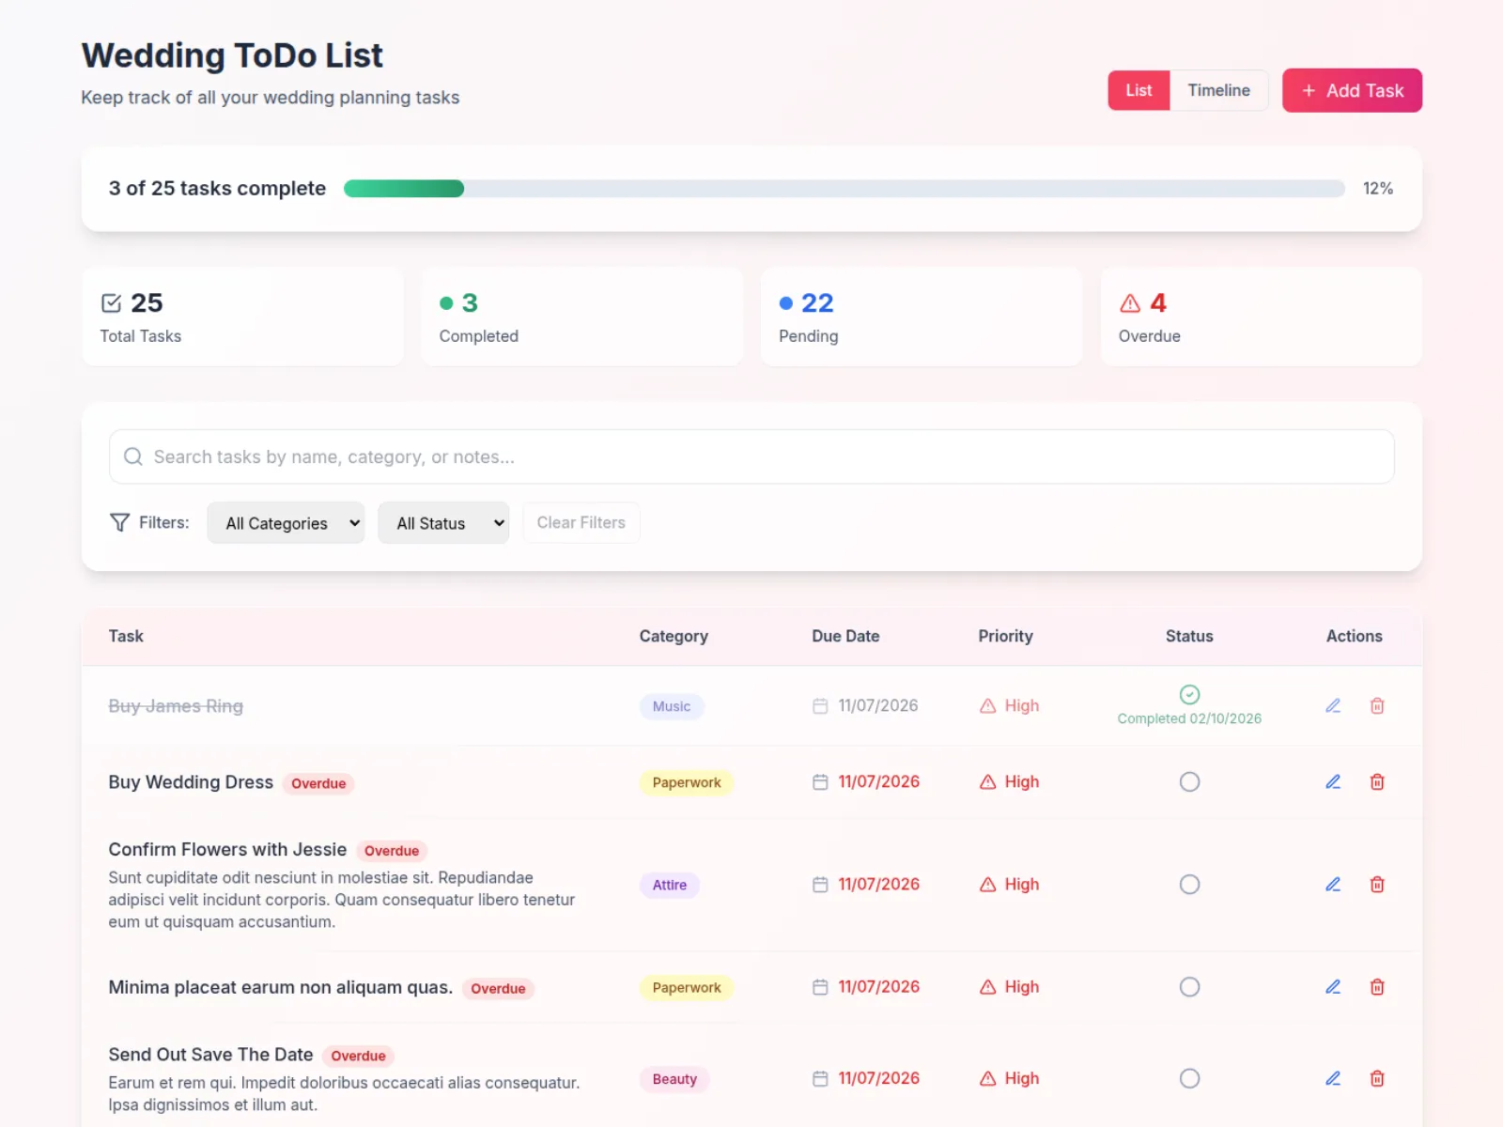The image size is (1503, 1127).
Task: Focus the search tasks input field
Action: coord(751,456)
